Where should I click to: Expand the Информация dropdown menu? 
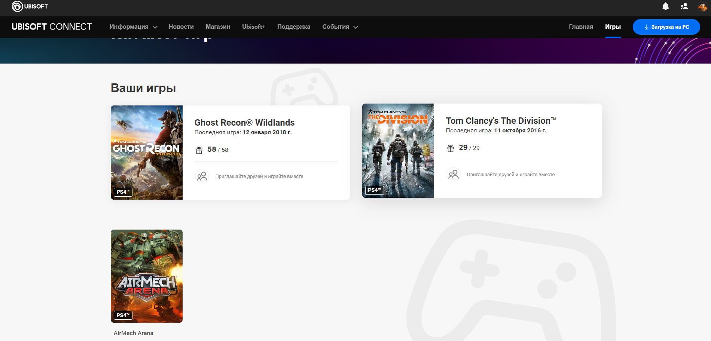133,27
